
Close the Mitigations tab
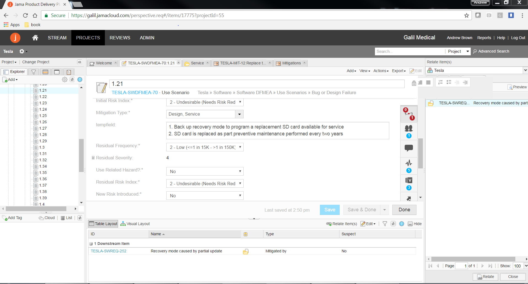304,63
